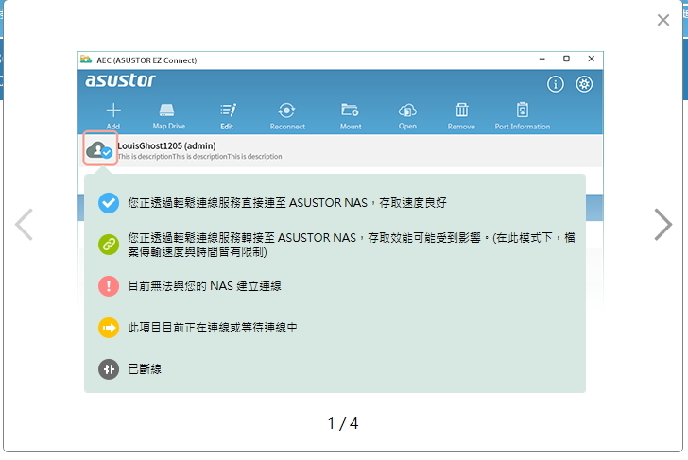Click the Reconnect toolbar icon
688x460 pixels.
tap(286, 111)
